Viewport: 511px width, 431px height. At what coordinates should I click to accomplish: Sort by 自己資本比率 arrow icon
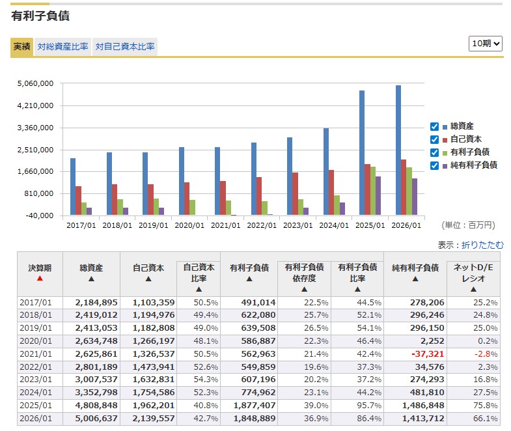pyautogui.click(x=199, y=289)
